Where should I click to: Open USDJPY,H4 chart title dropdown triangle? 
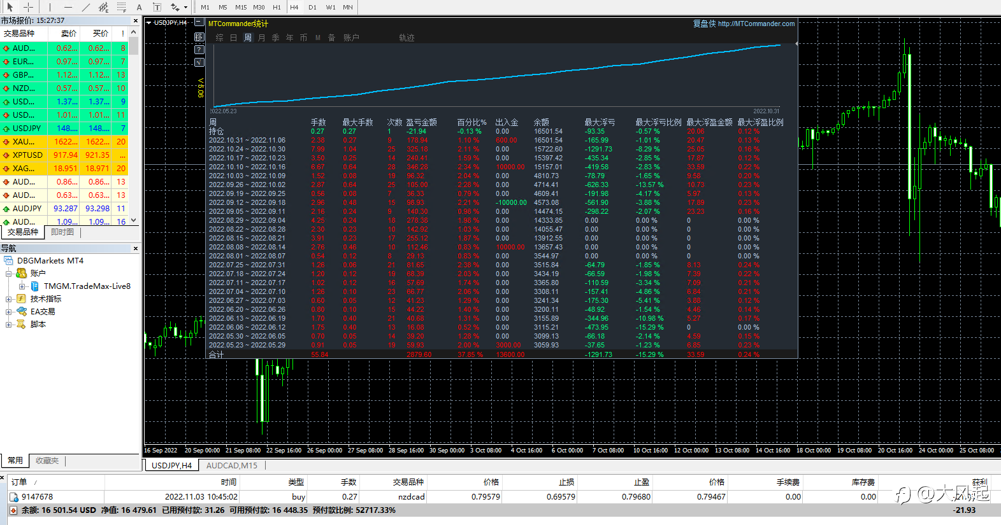148,23
